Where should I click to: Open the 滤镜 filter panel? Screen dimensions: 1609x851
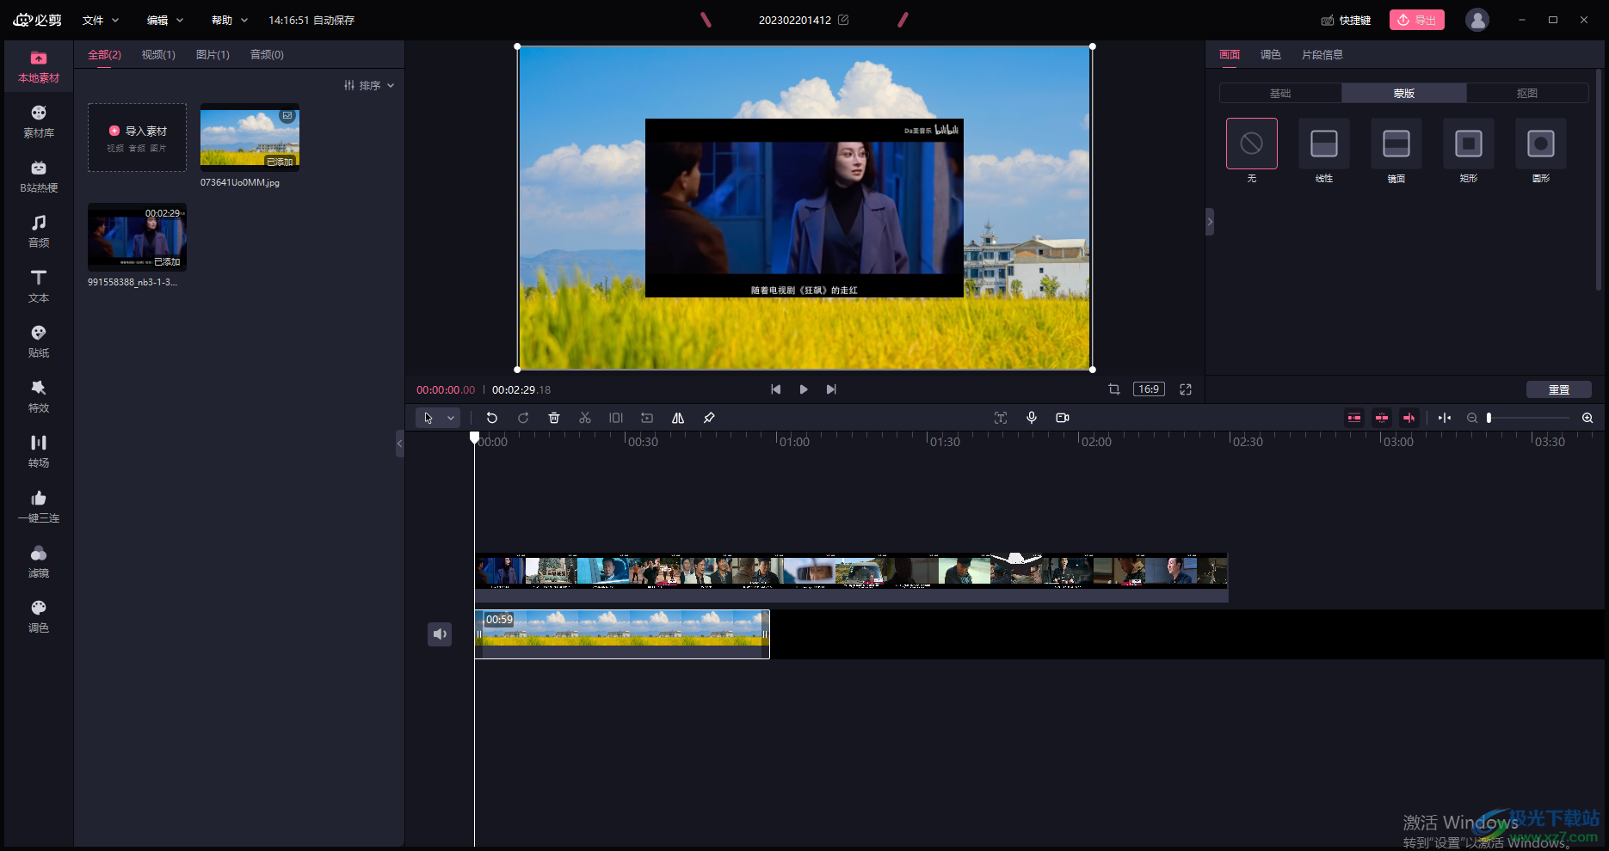click(39, 562)
